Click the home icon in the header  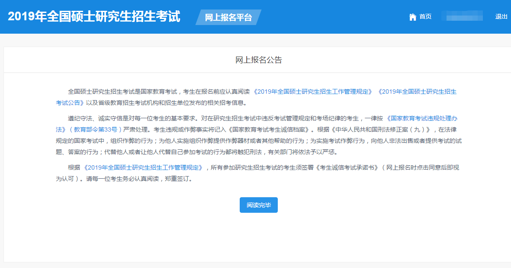point(412,17)
